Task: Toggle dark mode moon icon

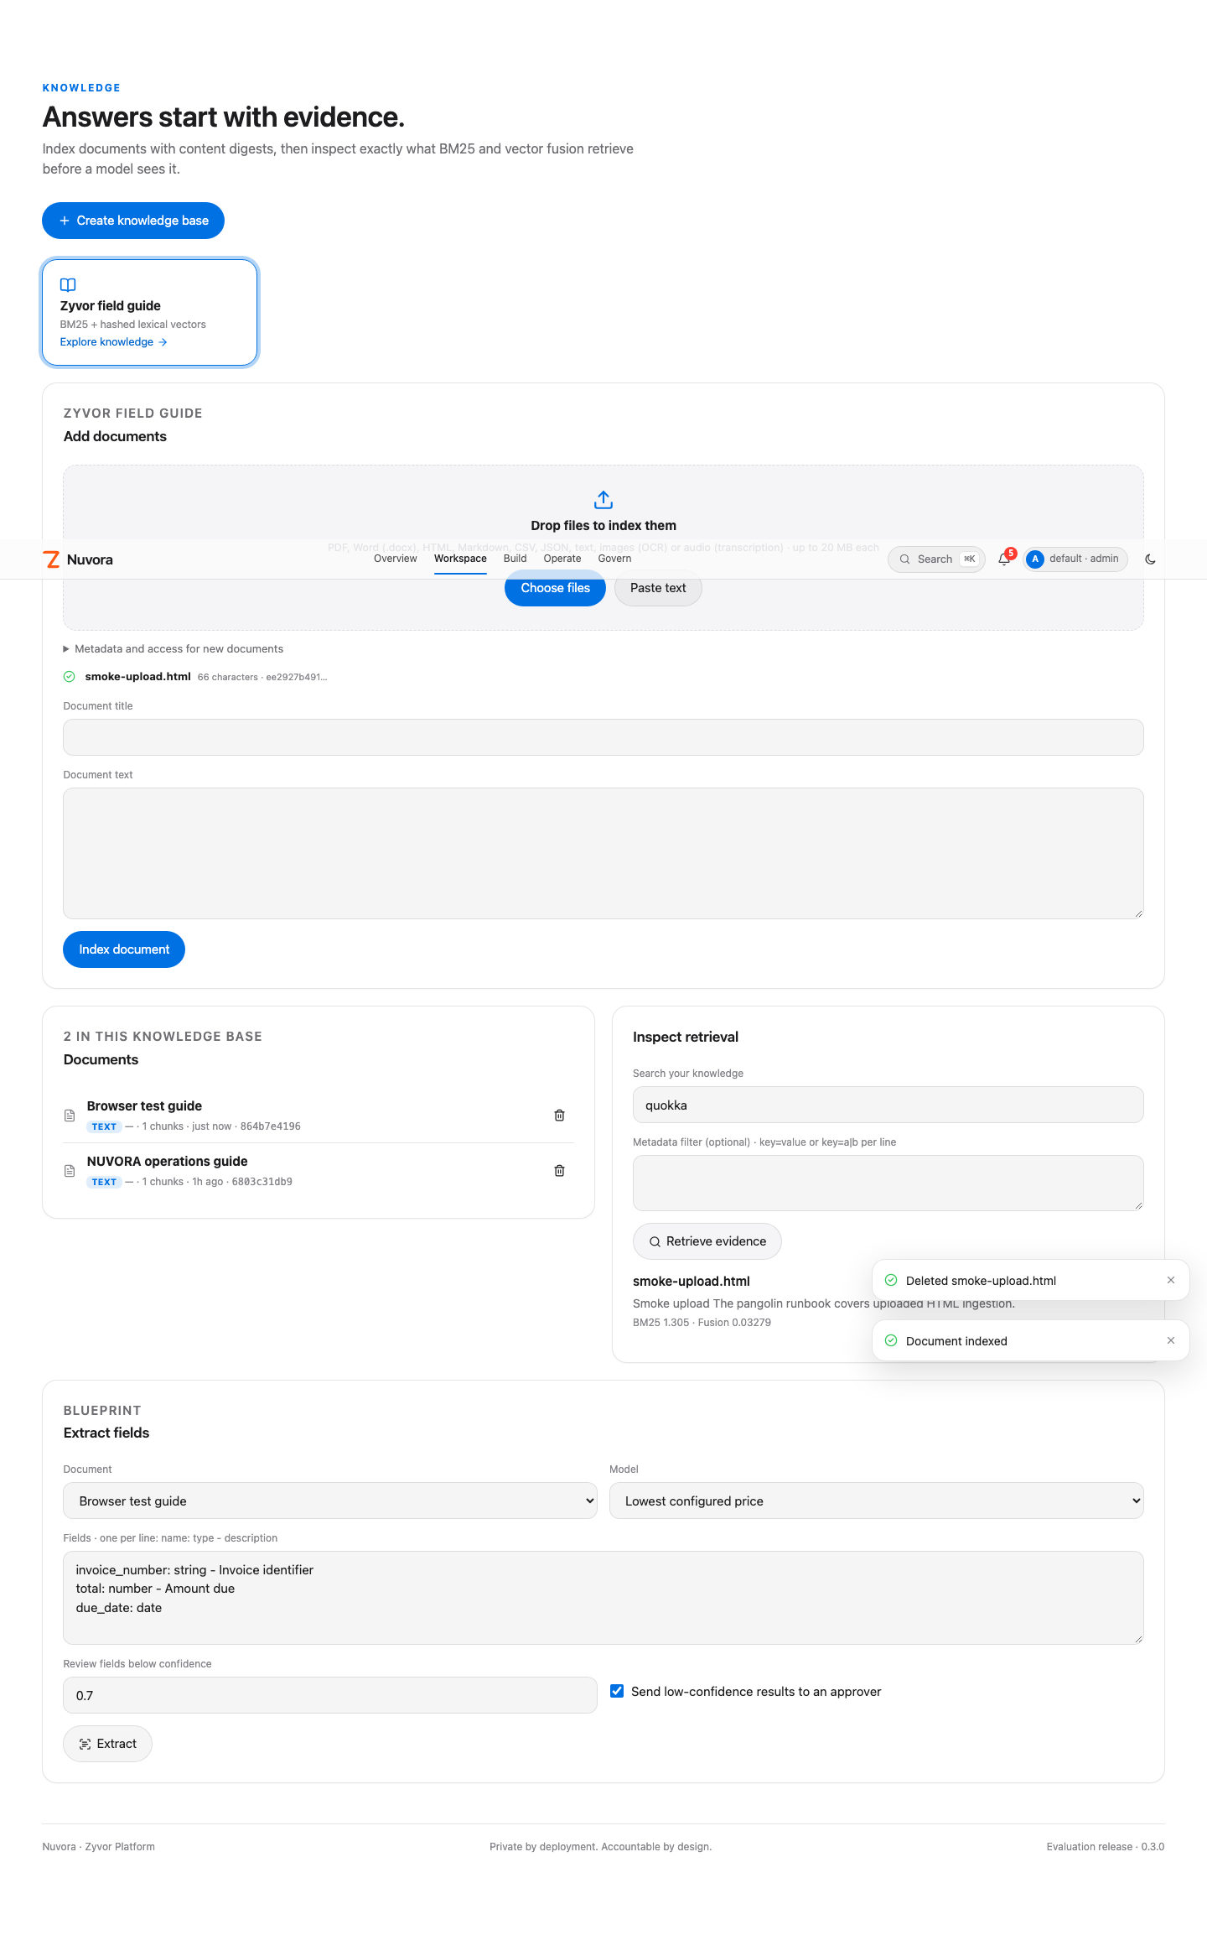Action: [1150, 559]
